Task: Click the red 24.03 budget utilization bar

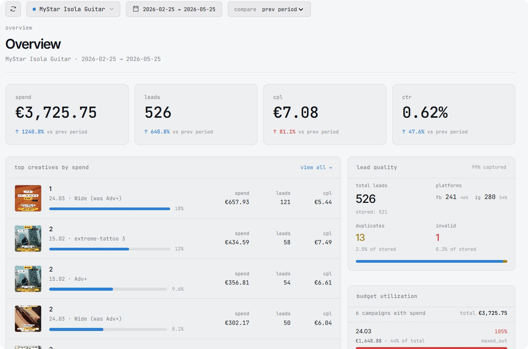Action: [432, 348]
